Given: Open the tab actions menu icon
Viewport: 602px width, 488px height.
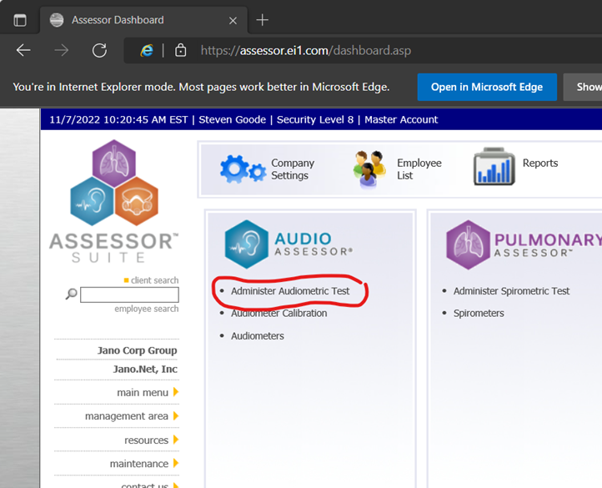Looking at the screenshot, I should click(20, 20).
